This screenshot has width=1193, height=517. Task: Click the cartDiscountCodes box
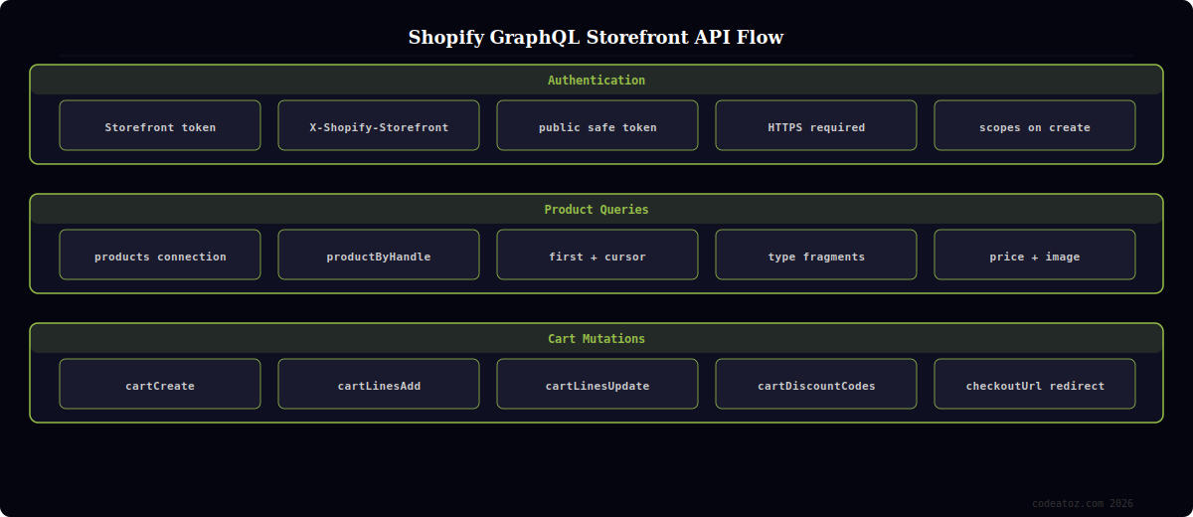point(816,384)
